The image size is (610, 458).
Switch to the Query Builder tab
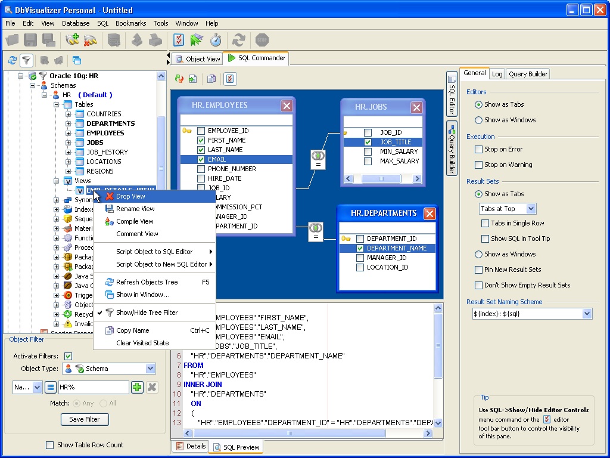pos(528,74)
